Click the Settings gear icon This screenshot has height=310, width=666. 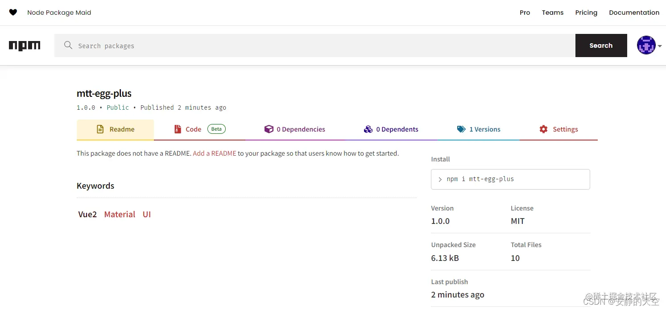coord(543,129)
